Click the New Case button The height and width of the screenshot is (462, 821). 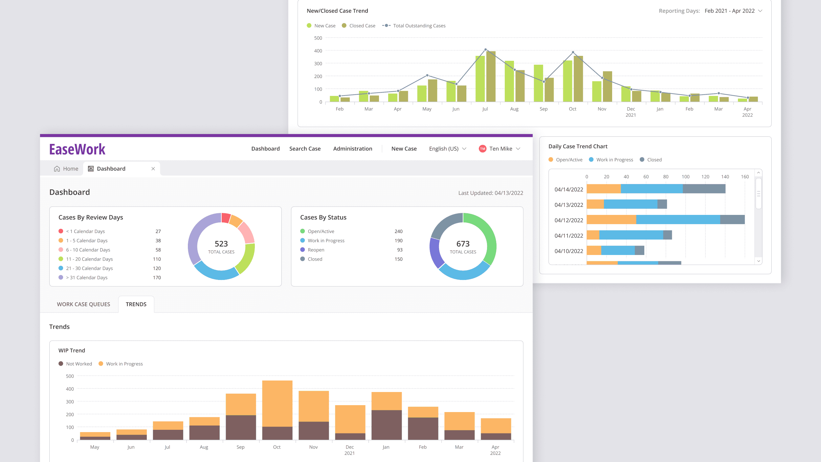[x=404, y=149]
